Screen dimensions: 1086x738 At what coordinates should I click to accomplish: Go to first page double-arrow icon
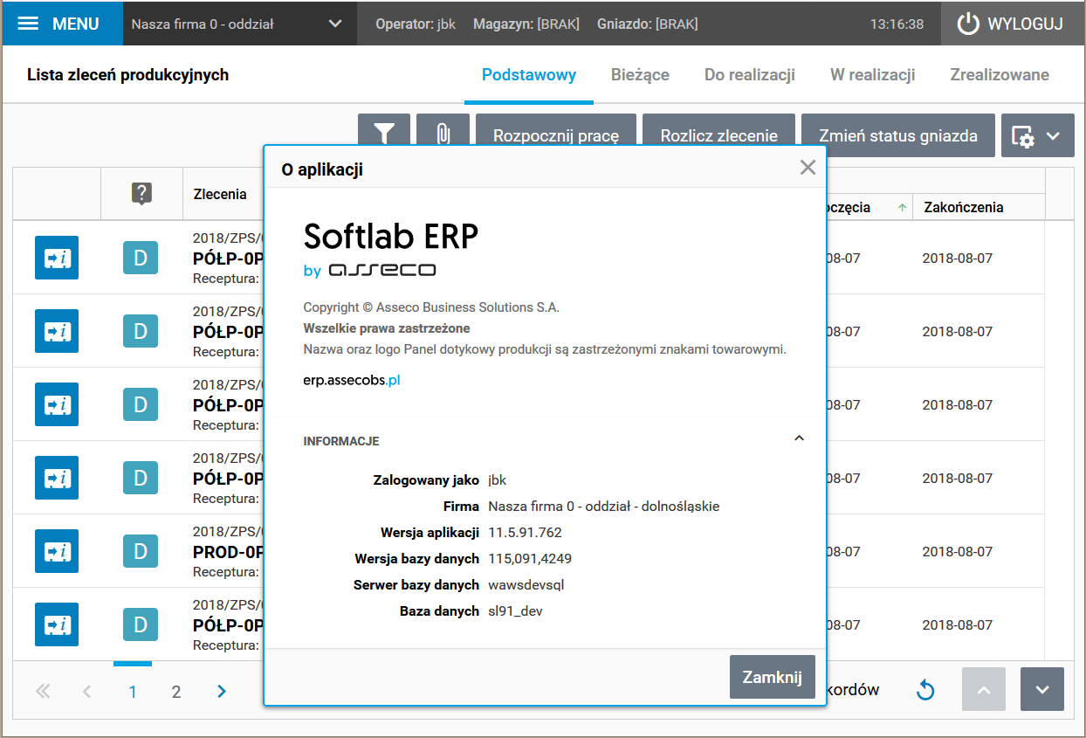(x=43, y=692)
